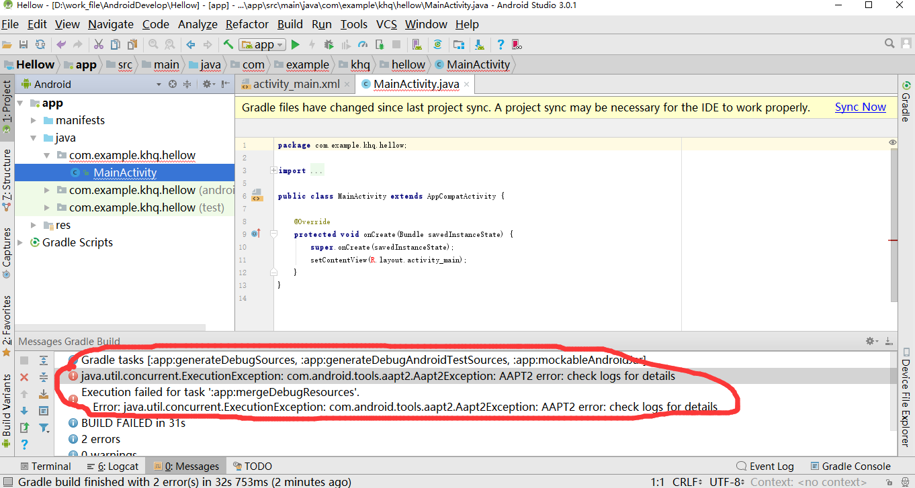Open the Navigate menu
This screenshot has height=488, width=915.
[111, 24]
